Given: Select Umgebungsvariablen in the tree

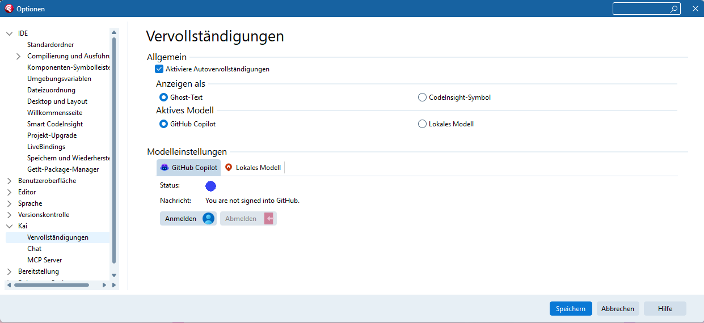Looking at the screenshot, I should click(x=59, y=79).
